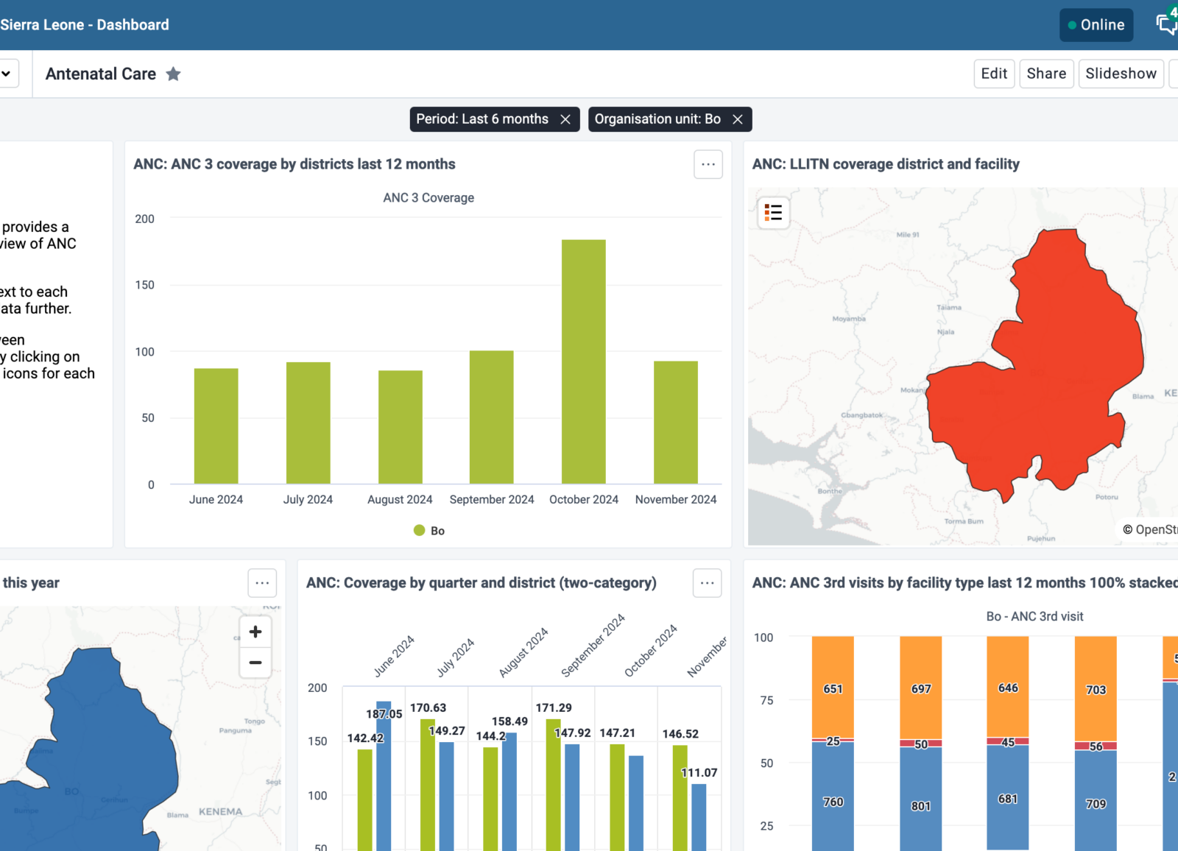1178x851 pixels.
Task: Select the October 2024 bar
Action: (584, 361)
